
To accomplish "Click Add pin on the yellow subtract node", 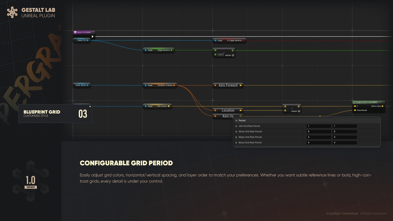I will point(296,111).
